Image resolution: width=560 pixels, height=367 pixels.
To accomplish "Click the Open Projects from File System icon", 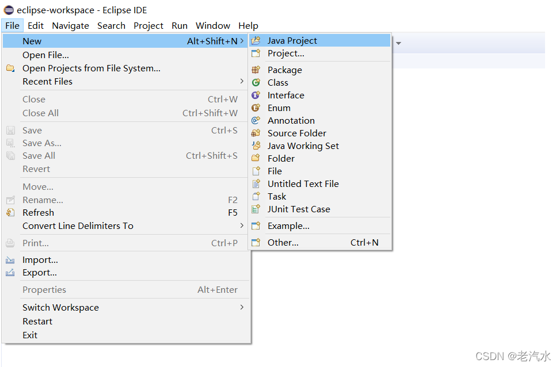I will pos(10,68).
